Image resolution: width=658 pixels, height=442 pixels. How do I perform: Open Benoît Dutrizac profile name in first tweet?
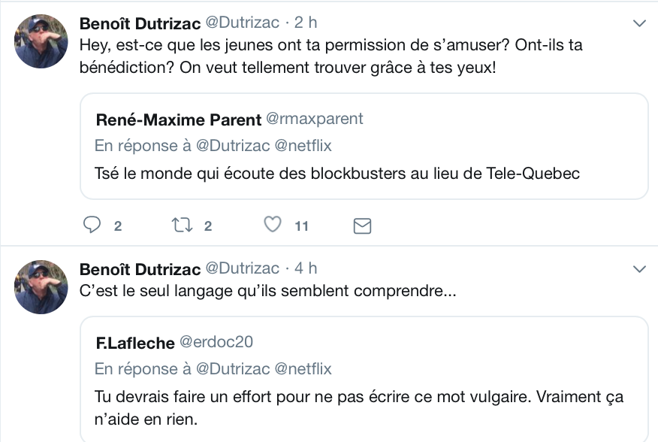coord(140,23)
